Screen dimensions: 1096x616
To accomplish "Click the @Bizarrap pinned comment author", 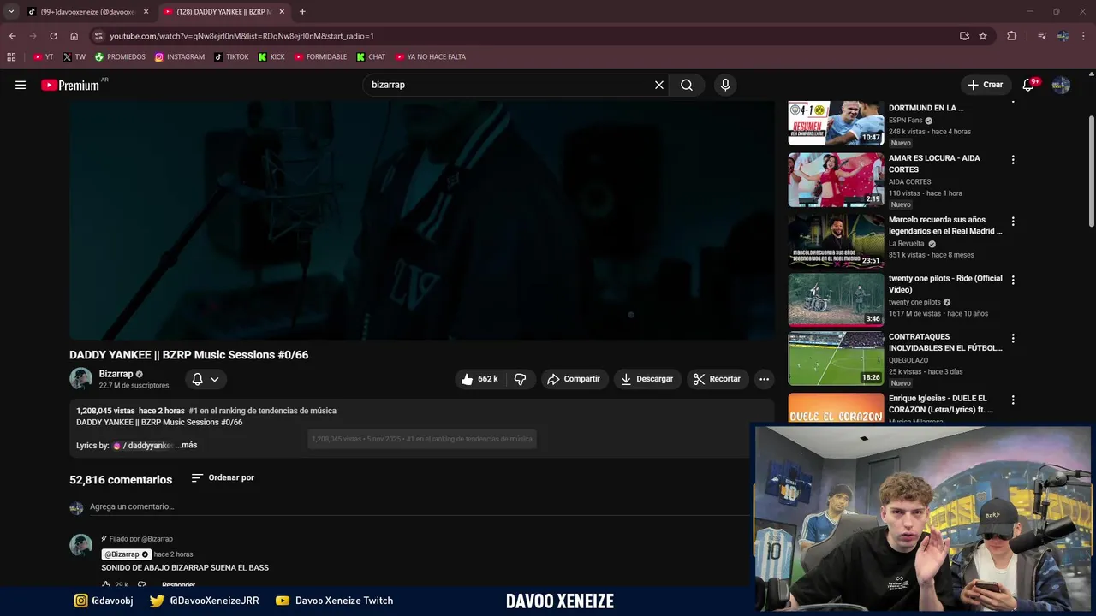I will click(123, 554).
